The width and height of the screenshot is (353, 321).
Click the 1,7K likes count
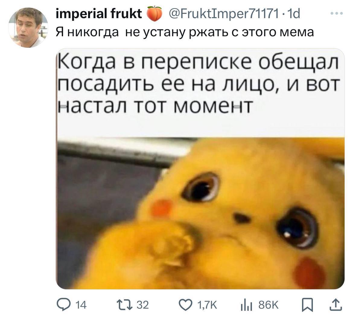click(x=207, y=305)
